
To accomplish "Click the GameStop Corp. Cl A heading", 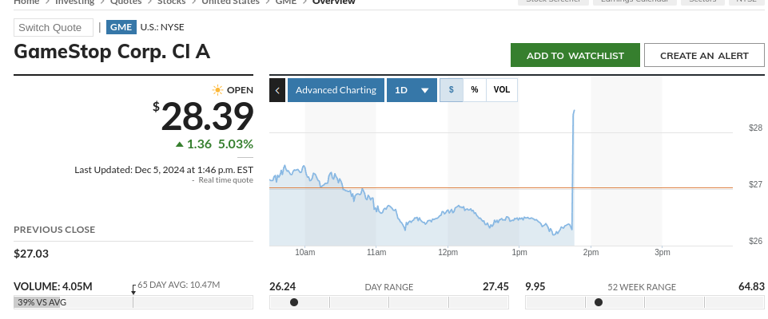I will (x=112, y=52).
